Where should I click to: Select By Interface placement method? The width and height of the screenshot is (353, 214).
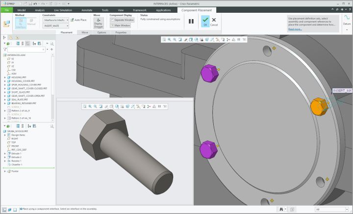tap(21, 23)
